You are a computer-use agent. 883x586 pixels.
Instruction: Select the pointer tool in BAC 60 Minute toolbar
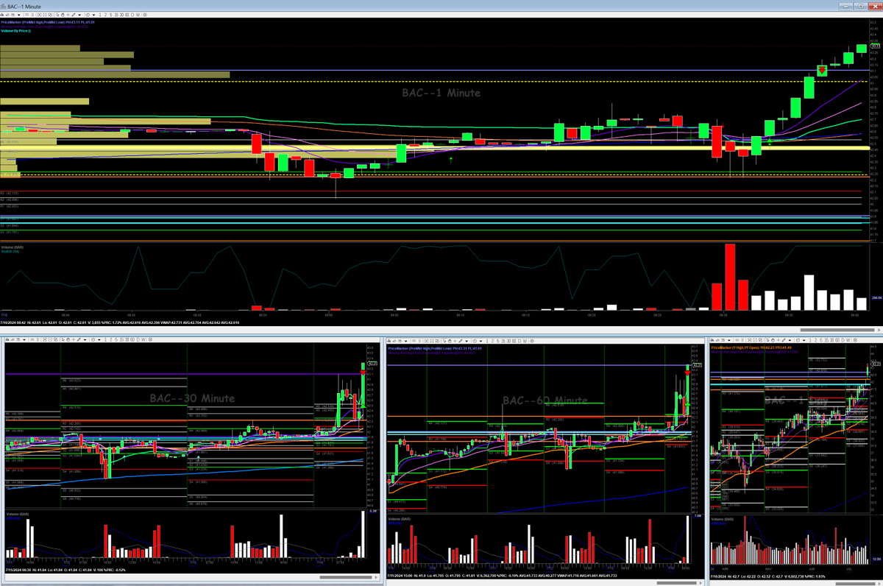pos(444,339)
